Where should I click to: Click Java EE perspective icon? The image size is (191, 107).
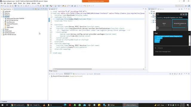coord(189,6)
